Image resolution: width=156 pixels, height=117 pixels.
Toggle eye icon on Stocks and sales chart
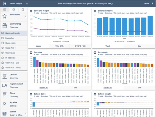95,11
